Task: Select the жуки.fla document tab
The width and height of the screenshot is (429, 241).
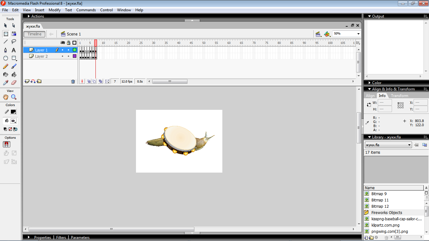Action: point(33,26)
